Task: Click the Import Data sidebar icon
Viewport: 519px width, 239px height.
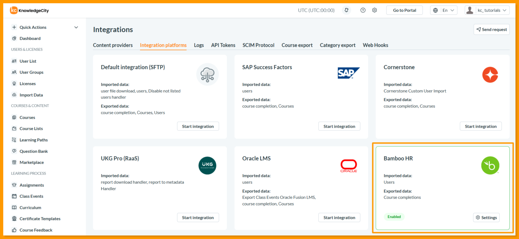Action: (x=14, y=95)
